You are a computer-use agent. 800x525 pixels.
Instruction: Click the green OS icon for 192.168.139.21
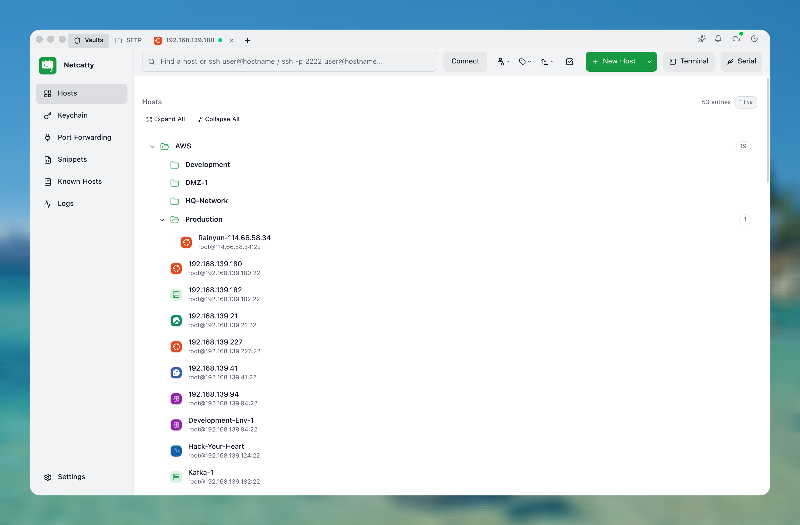(x=176, y=320)
